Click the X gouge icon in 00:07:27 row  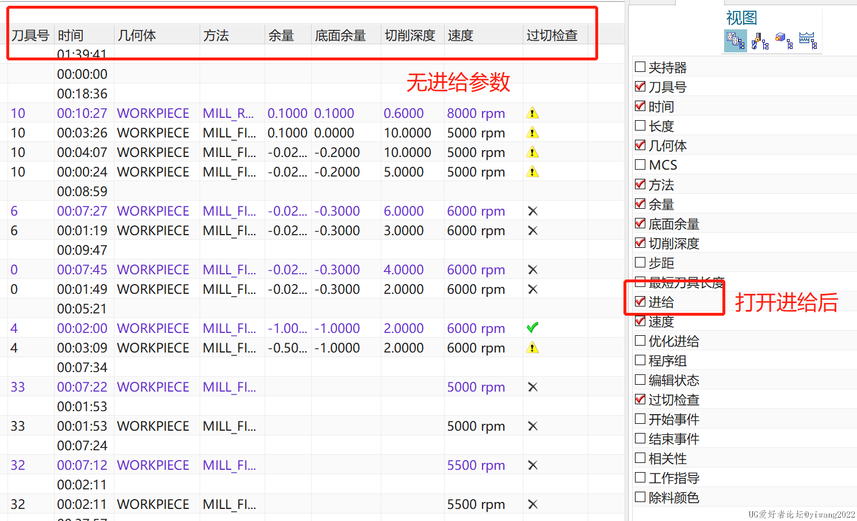[x=533, y=211]
